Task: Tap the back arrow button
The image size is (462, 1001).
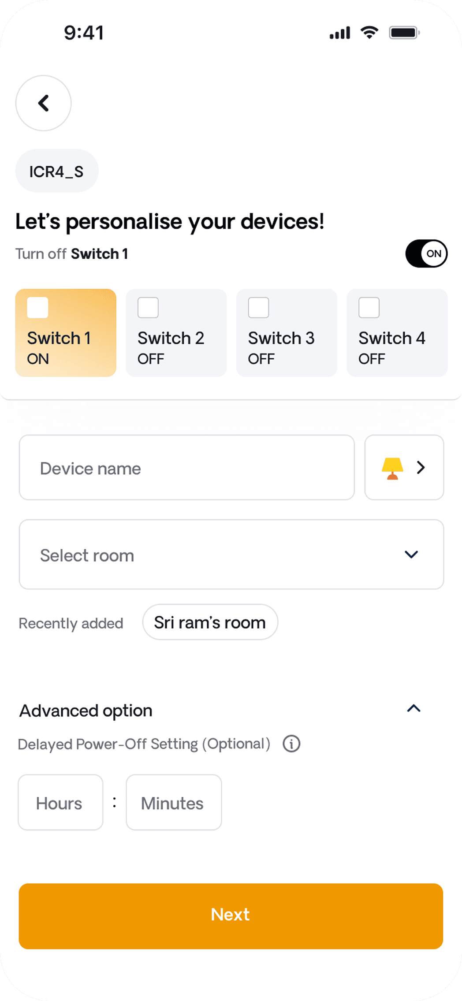Action: coord(43,103)
